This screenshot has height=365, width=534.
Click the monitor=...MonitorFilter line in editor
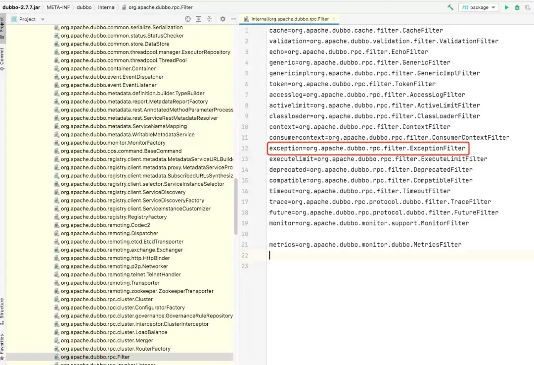pos(369,223)
